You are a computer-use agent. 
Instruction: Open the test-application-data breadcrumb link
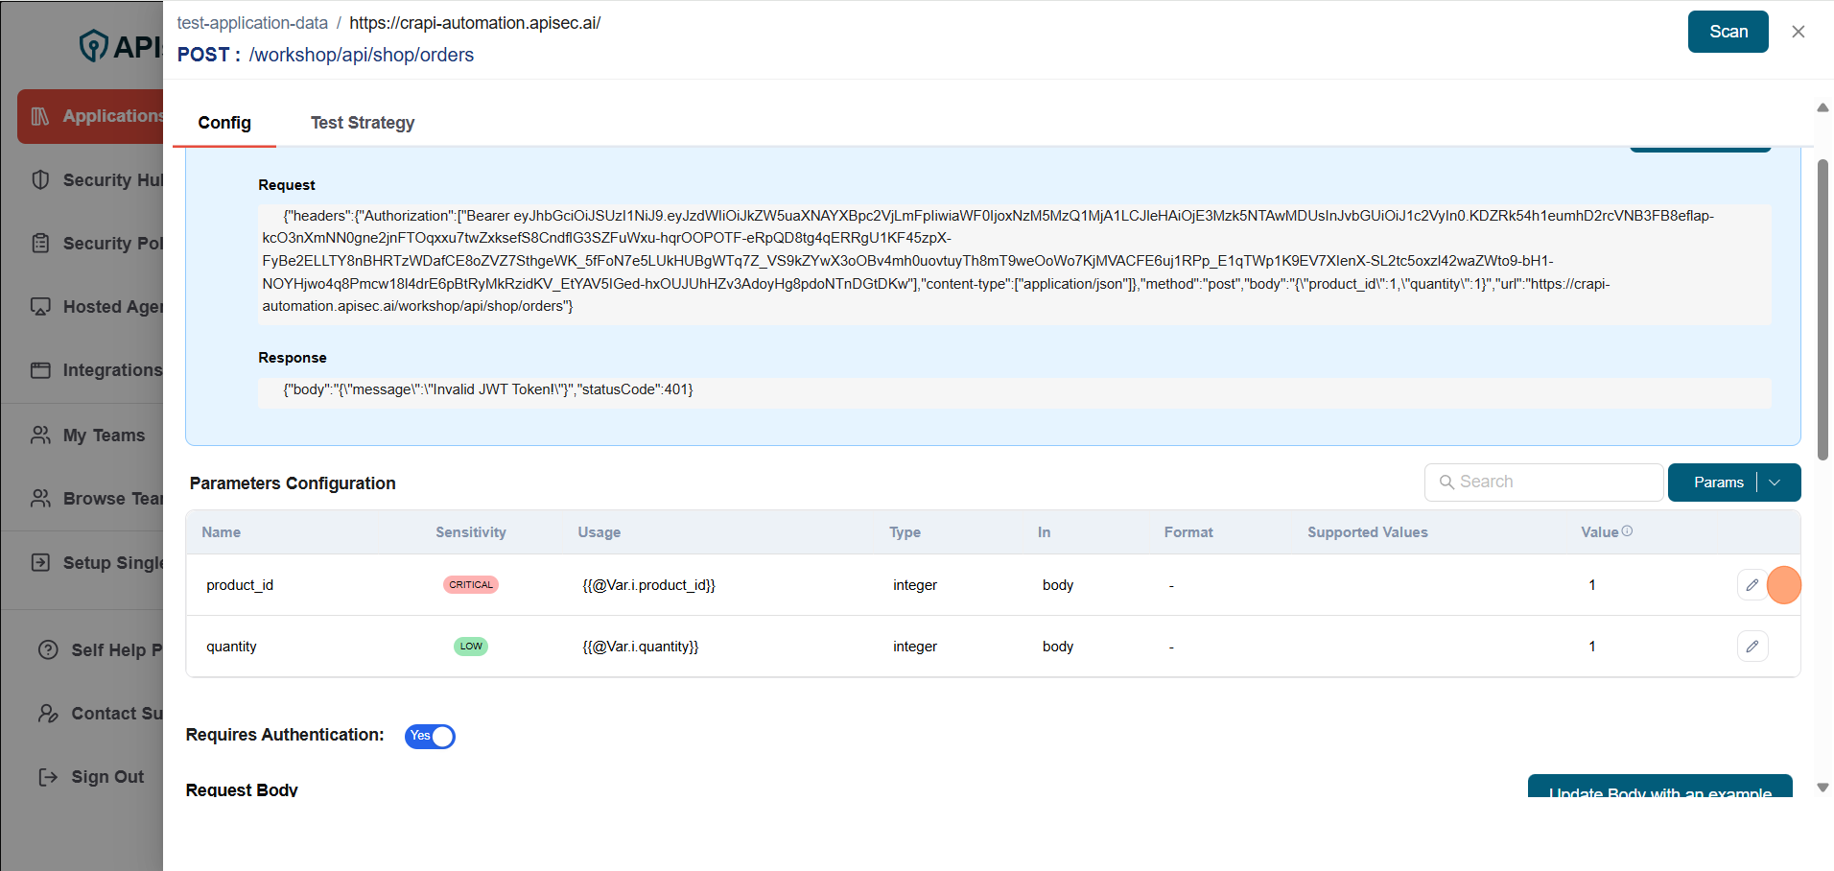click(x=252, y=23)
